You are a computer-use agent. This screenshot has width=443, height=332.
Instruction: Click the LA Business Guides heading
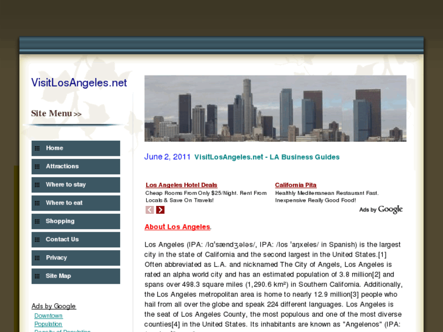(267, 157)
